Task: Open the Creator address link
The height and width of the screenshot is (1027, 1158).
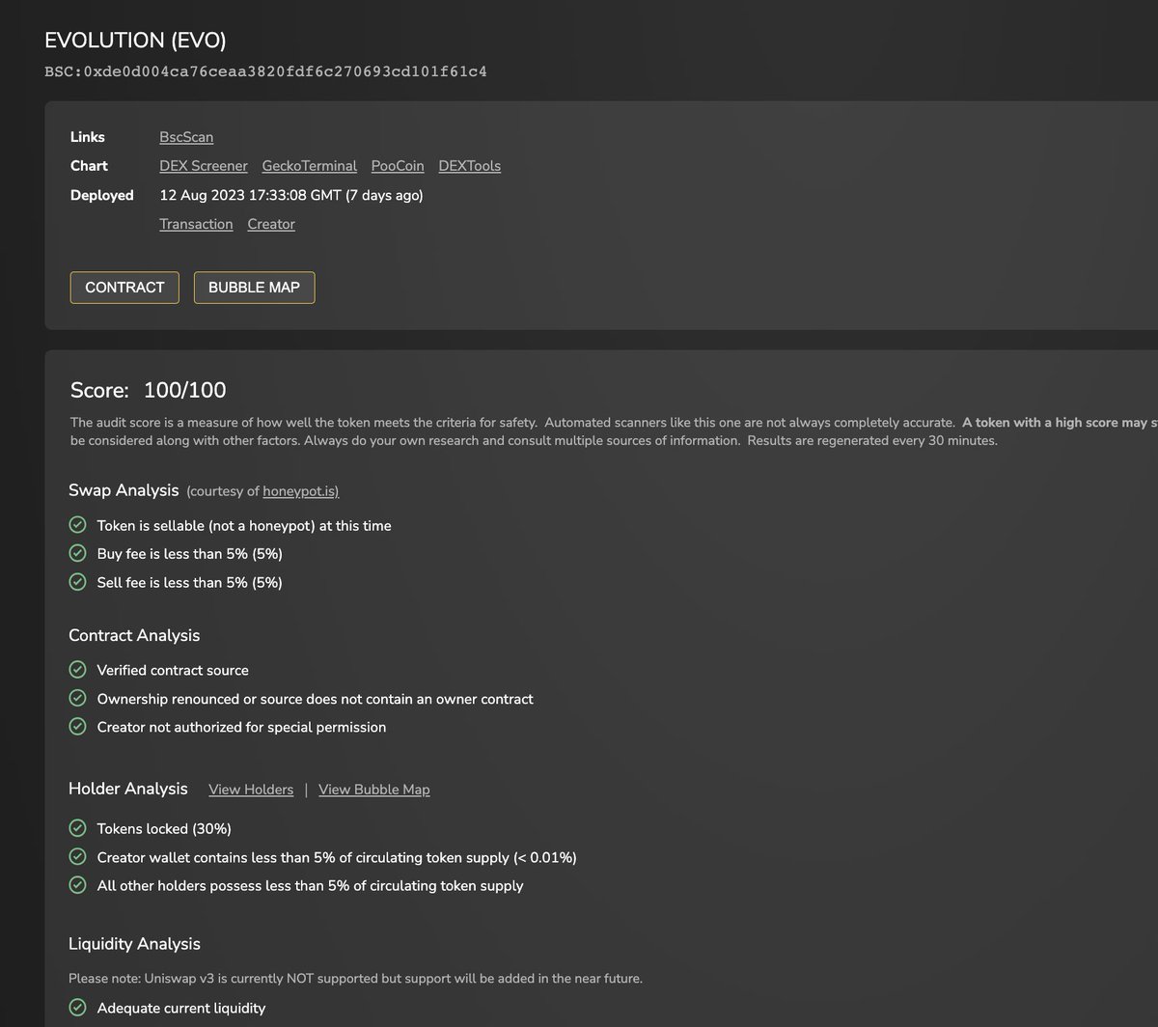Action: 271,224
